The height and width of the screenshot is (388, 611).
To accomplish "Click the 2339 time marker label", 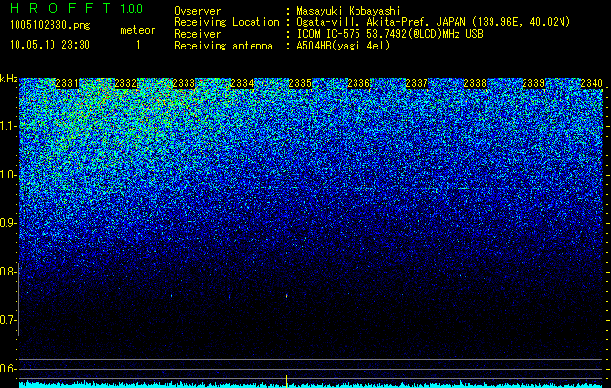I will 533,83.
